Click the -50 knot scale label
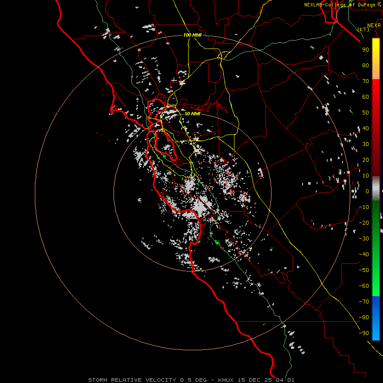Viewport: 383px width, 383px height. 364,270
